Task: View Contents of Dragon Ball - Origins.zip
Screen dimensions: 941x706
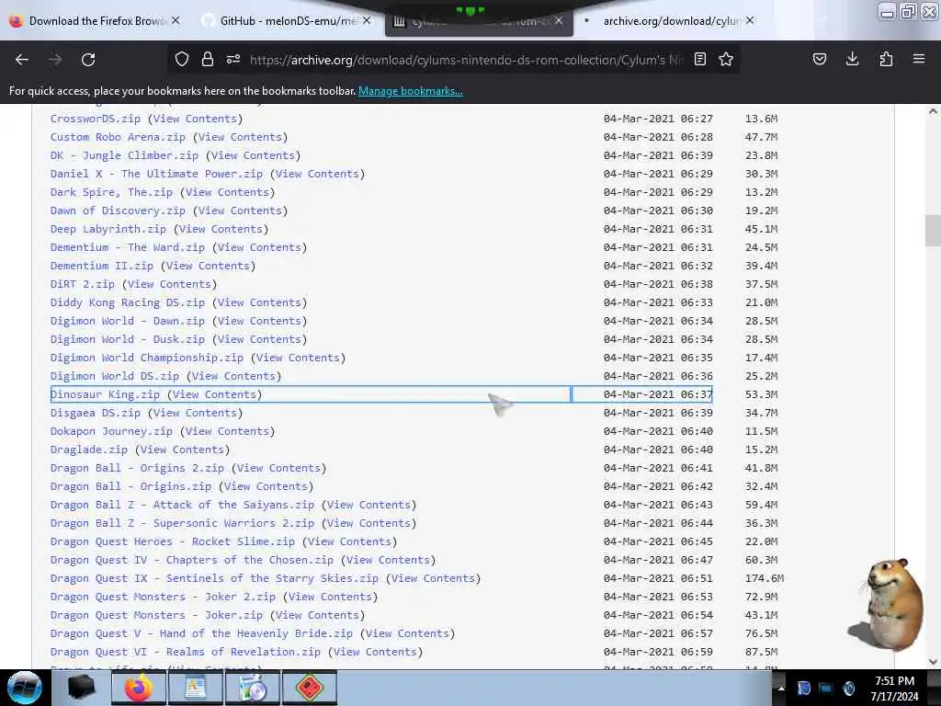Action: coord(266,486)
